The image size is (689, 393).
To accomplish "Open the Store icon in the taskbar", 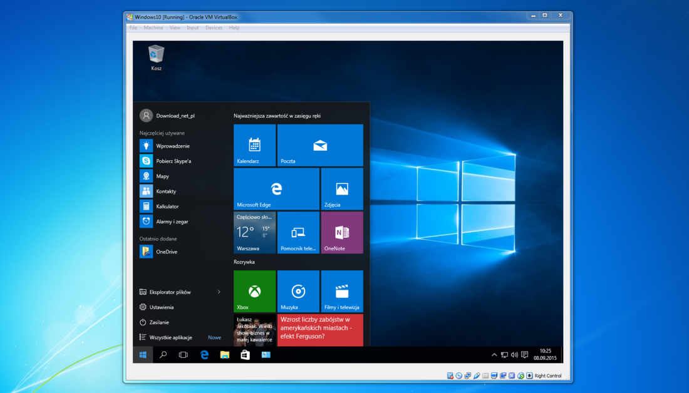I will [245, 355].
